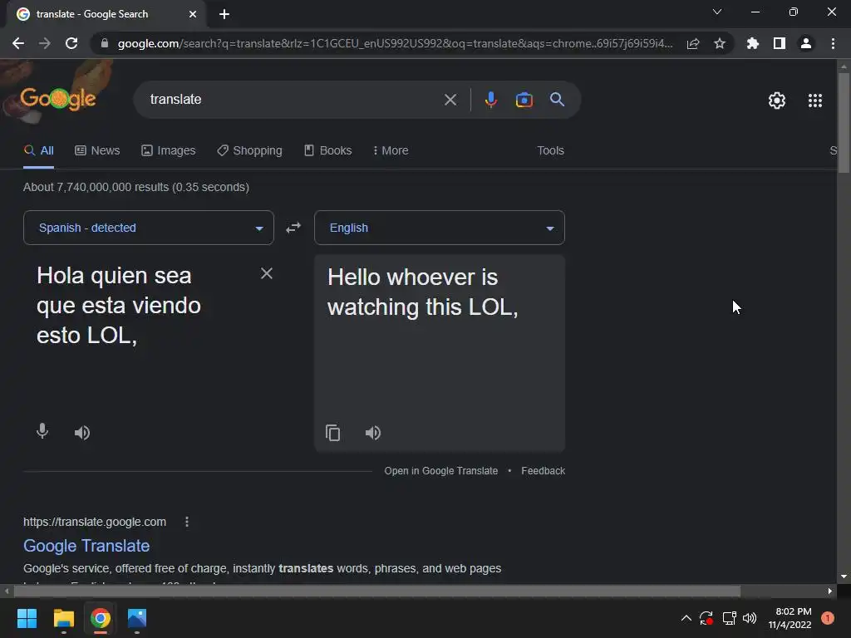Viewport: 851px width, 638px height.
Task: Select the 'About 7,740,000,000 results' text
Action: pyautogui.click(x=136, y=187)
